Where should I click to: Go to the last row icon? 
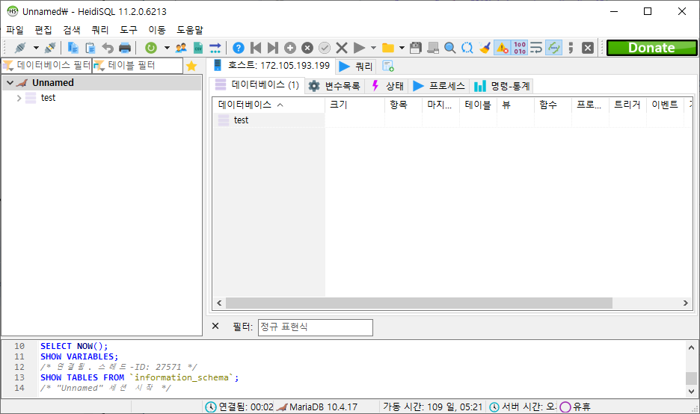(273, 48)
